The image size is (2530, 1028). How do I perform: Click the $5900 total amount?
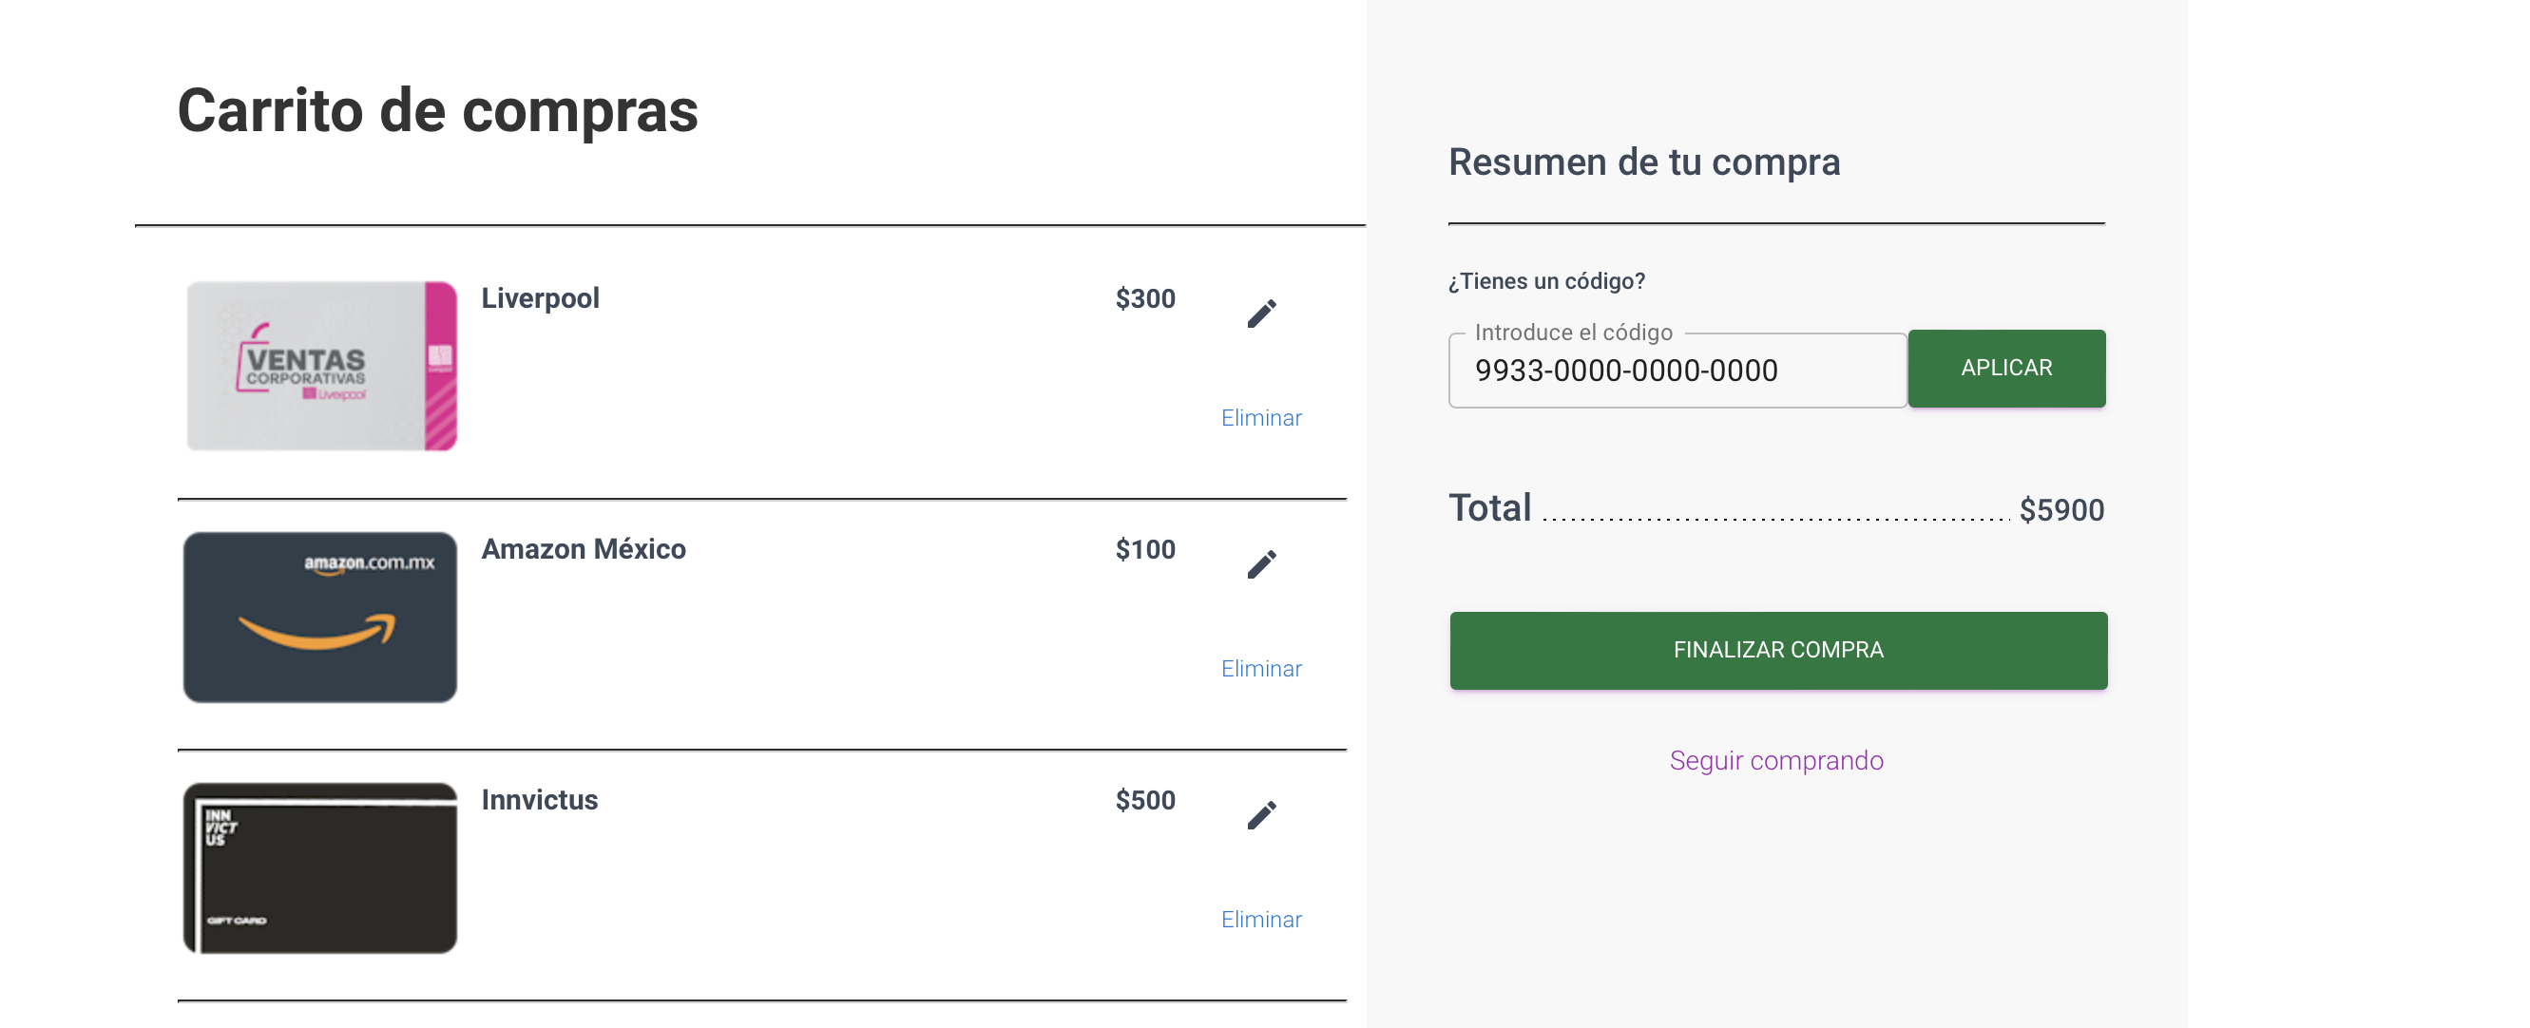(x=2061, y=510)
